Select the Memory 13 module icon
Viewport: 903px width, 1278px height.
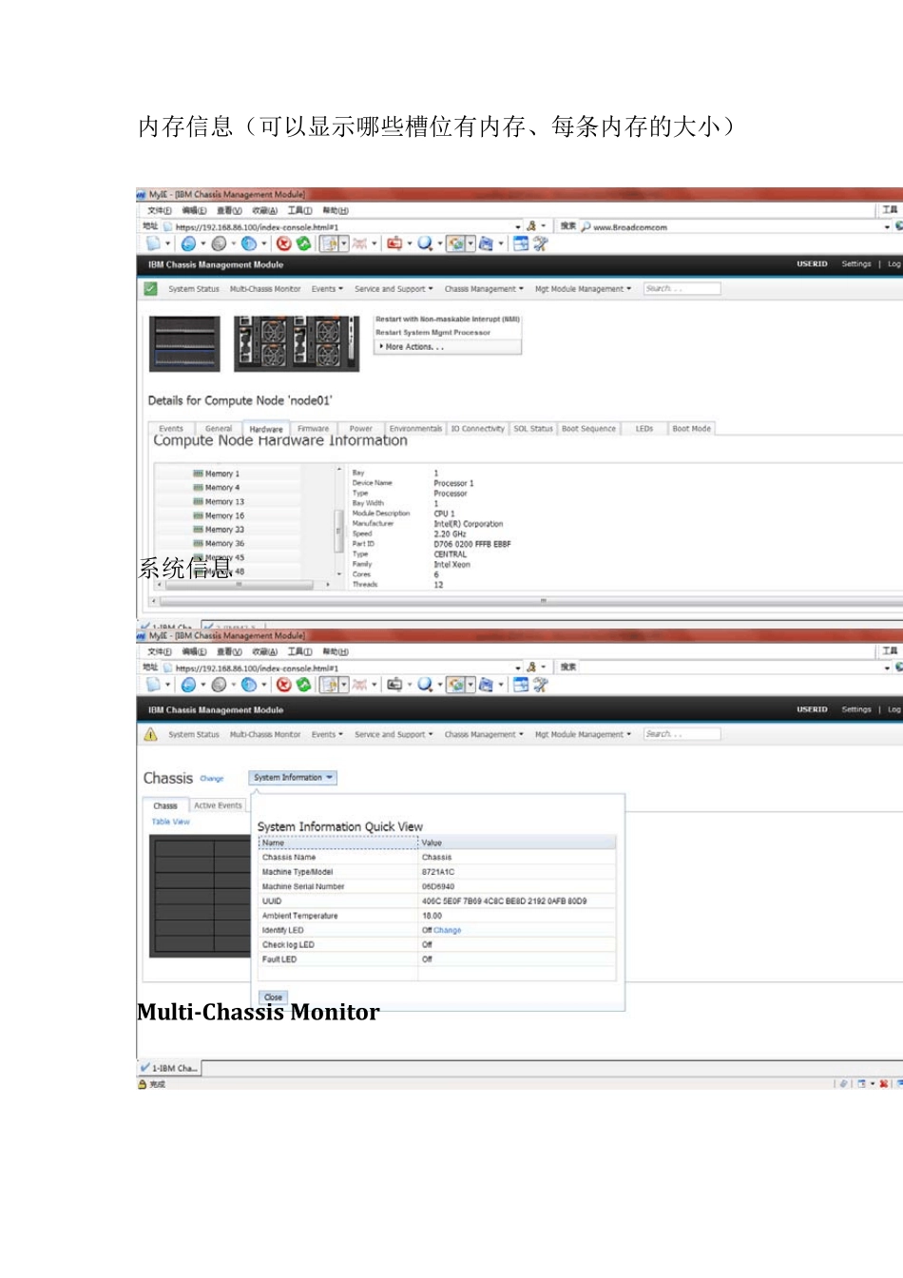[x=198, y=502]
